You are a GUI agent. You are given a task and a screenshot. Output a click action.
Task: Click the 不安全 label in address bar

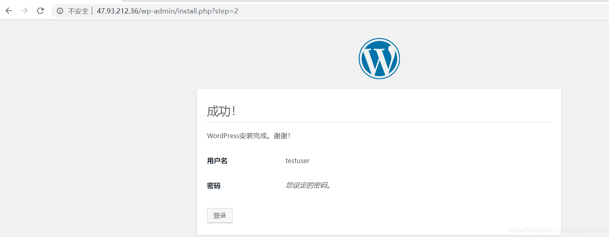[78, 11]
